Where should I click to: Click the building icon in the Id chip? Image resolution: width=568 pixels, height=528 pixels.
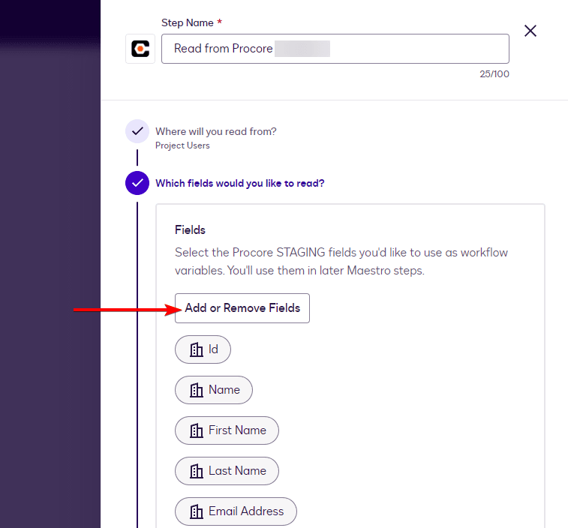pos(197,349)
